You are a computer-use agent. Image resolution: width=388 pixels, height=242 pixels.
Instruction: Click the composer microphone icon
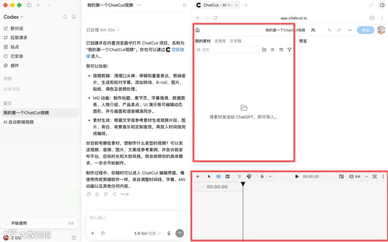[x=169, y=233]
